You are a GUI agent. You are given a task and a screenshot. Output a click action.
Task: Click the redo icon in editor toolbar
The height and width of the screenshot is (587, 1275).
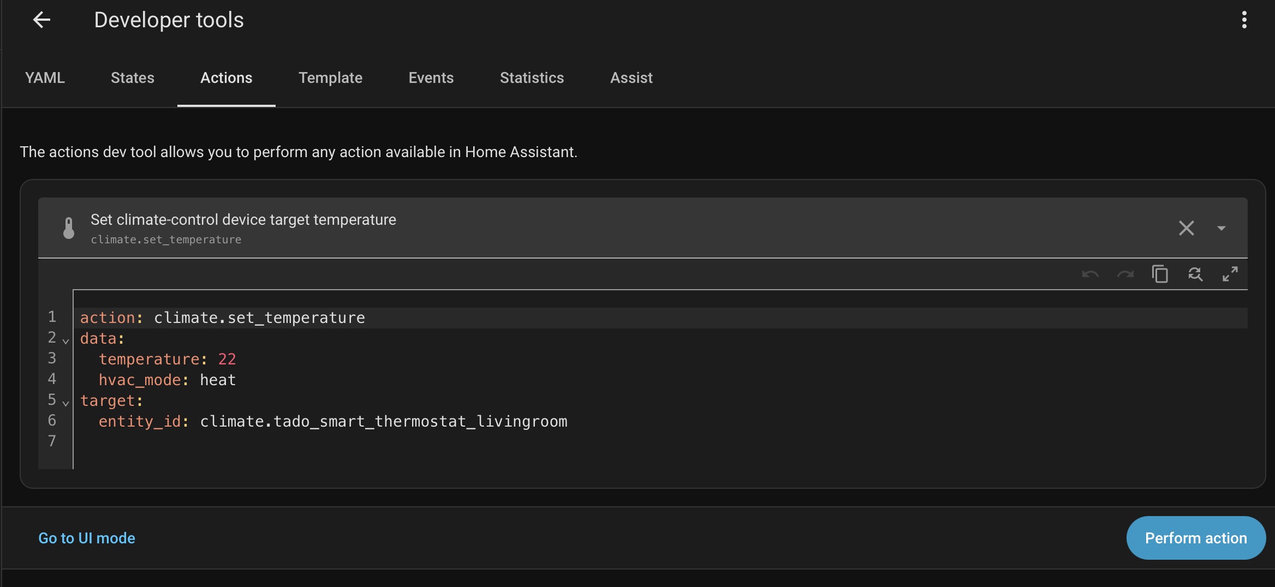coord(1125,274)
